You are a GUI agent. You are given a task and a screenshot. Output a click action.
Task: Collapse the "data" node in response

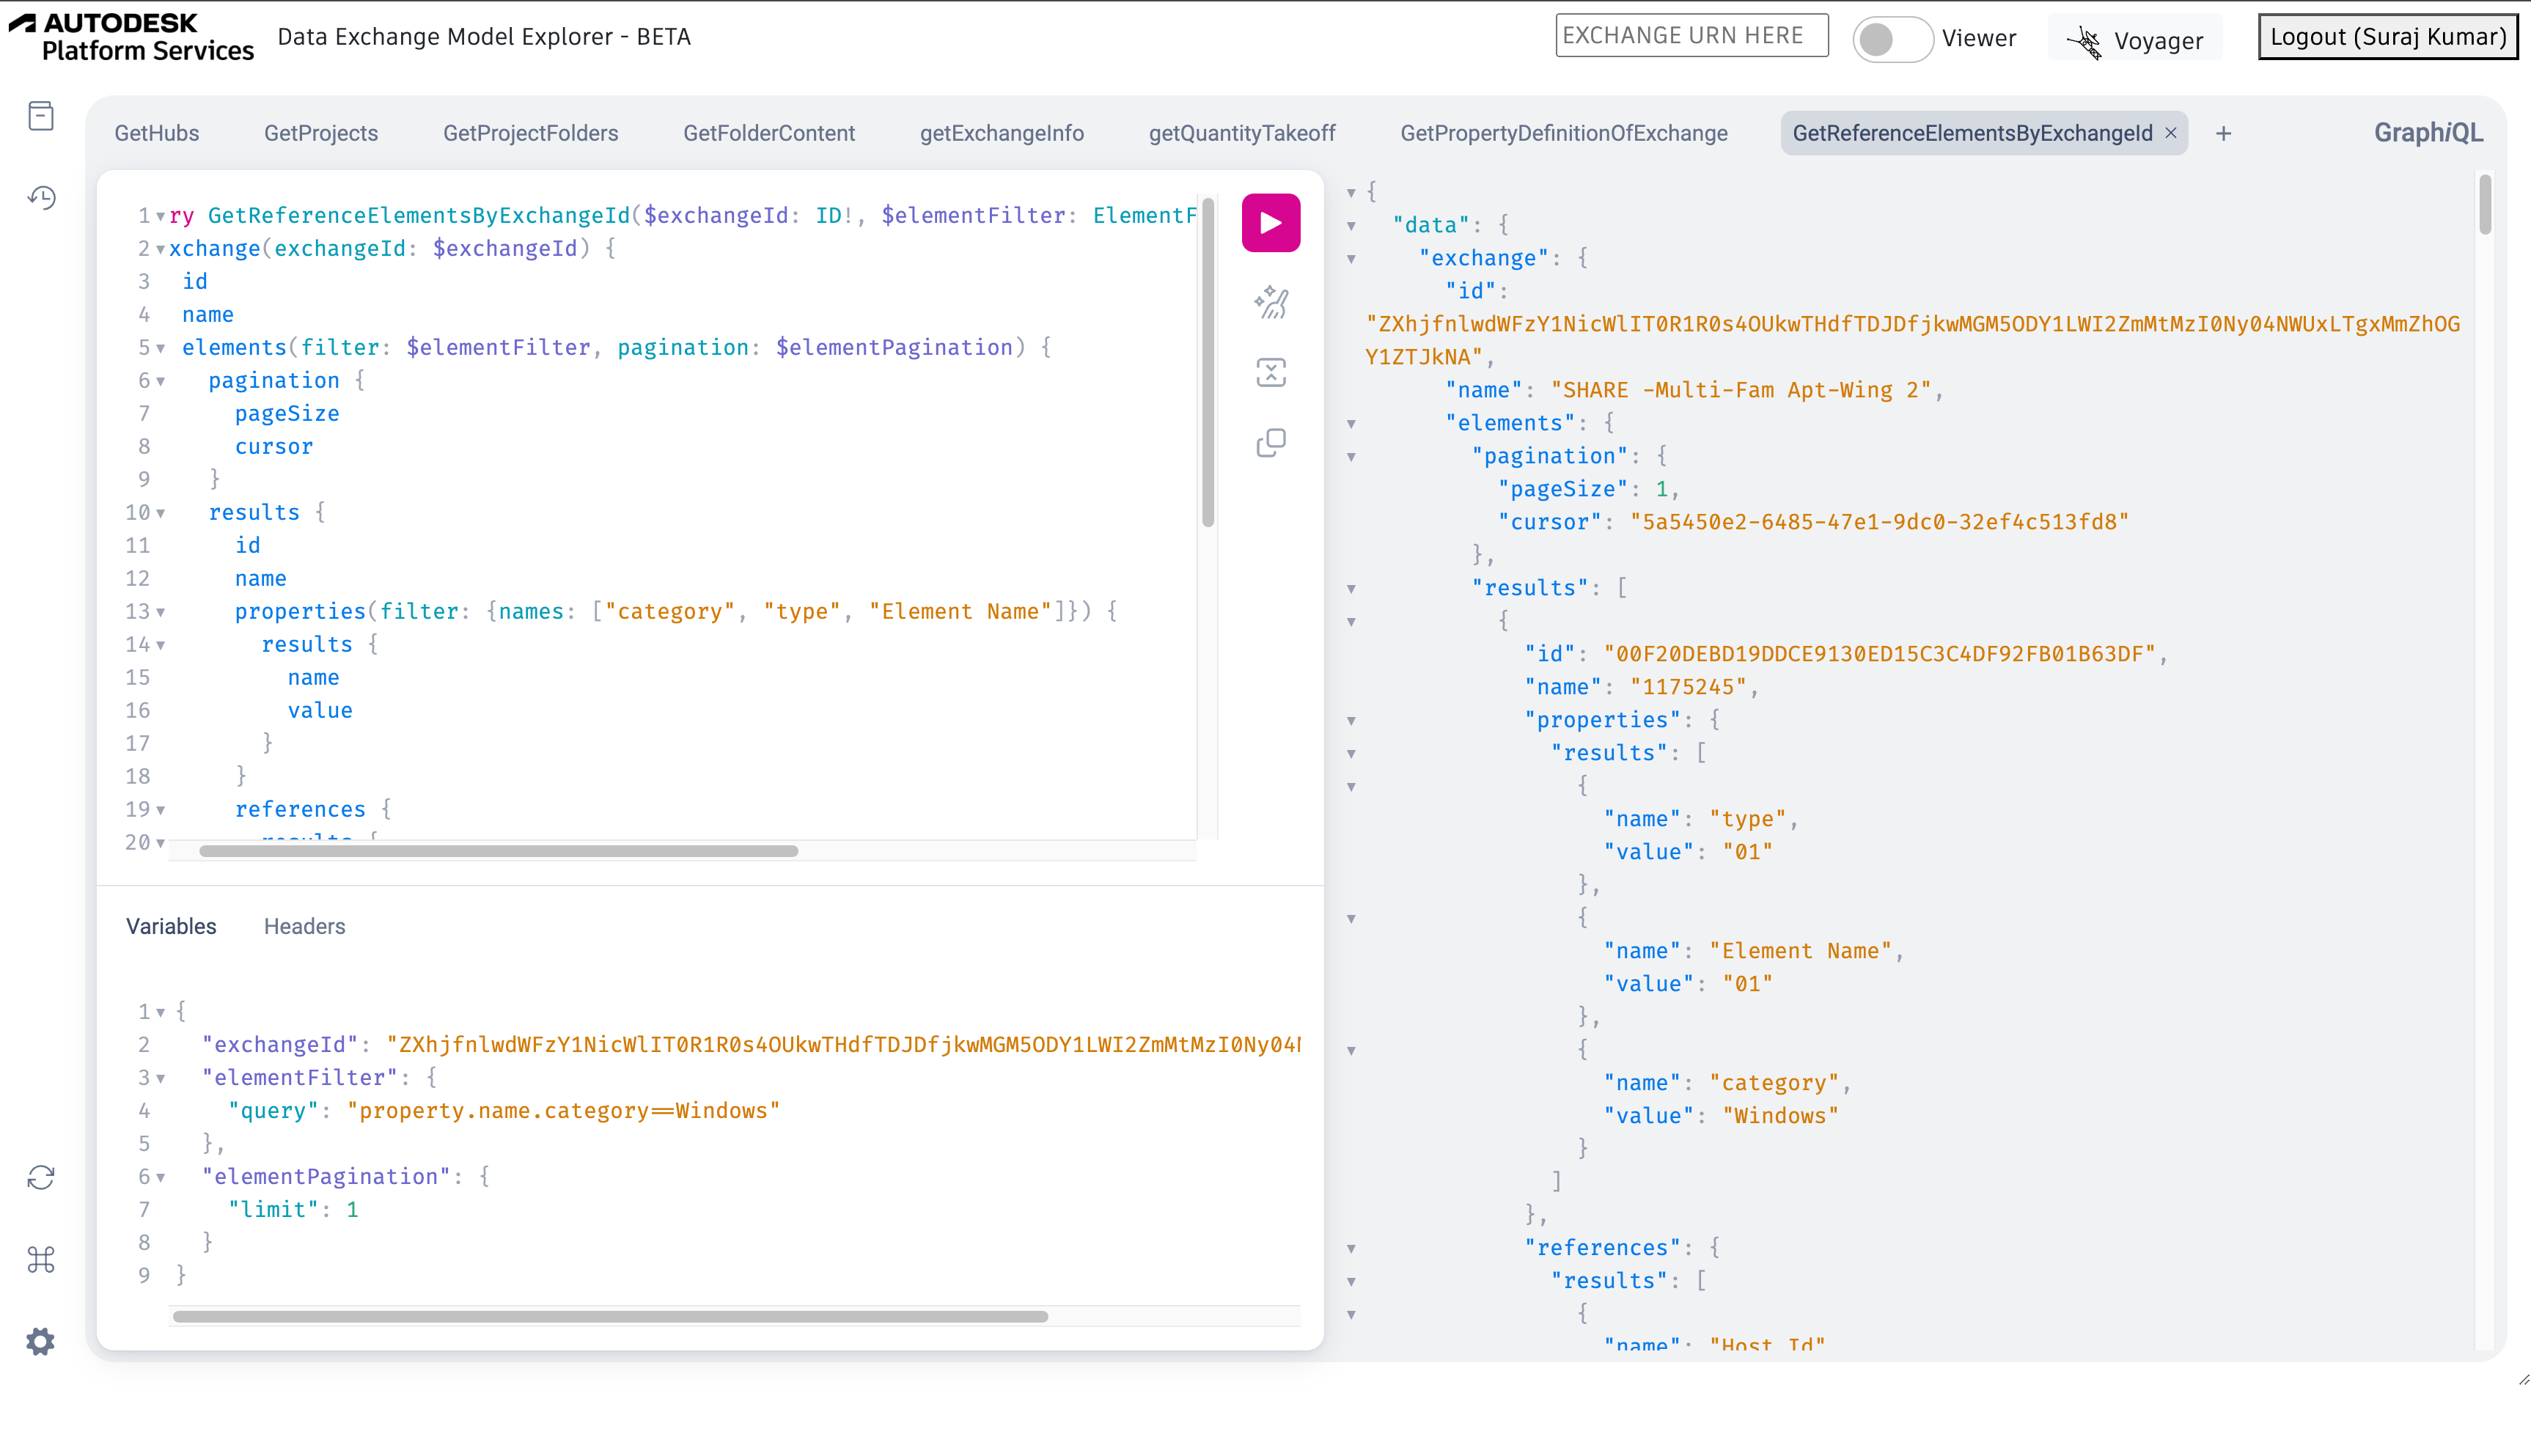pyautogui.click(x=1351, y=226)
